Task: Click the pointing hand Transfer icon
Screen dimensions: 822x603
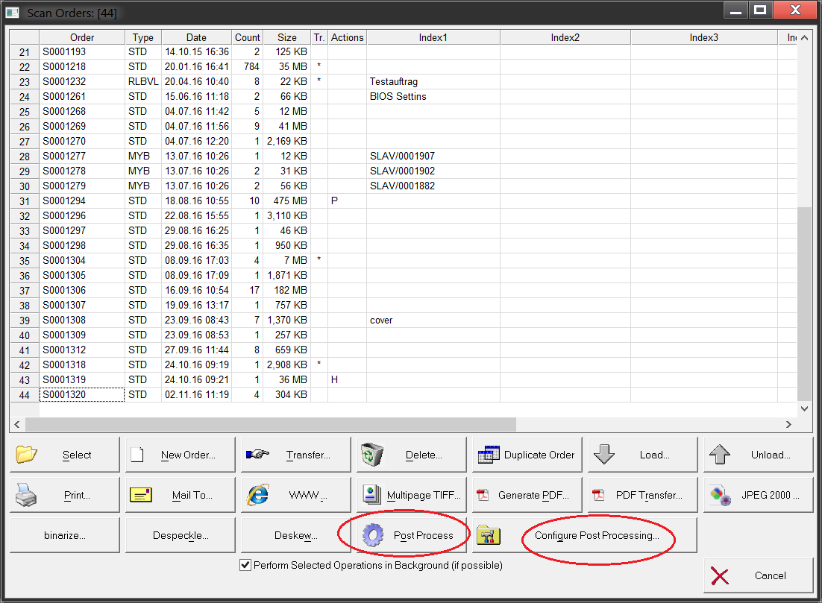Action: point(257,454)
